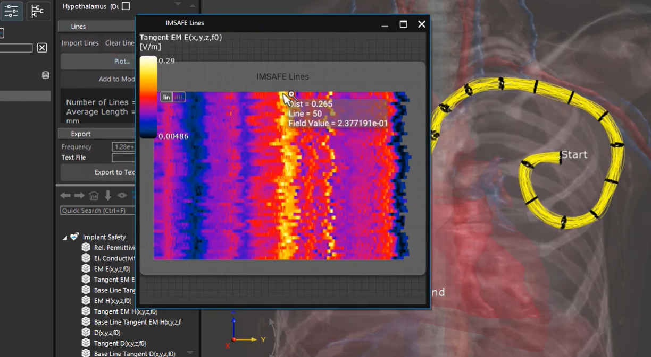Click the Tangent EM E(x,y,z,f0) plot title
This screenshot has width=651, height=357.
pos(181,38)
